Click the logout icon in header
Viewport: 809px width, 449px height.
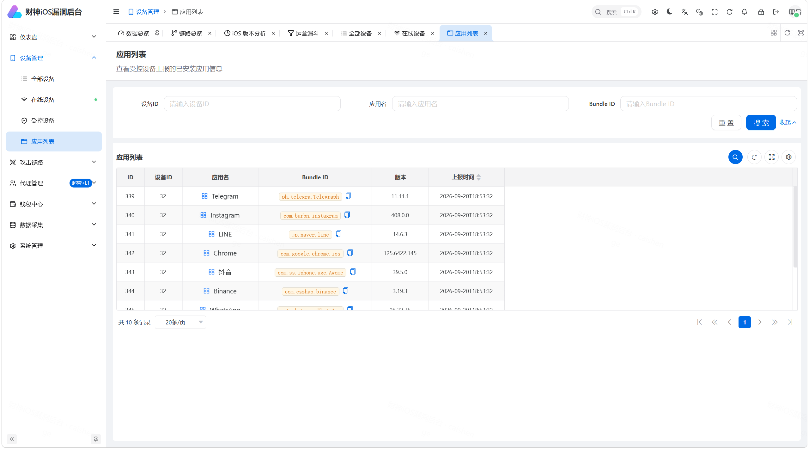tap(776, 12)
